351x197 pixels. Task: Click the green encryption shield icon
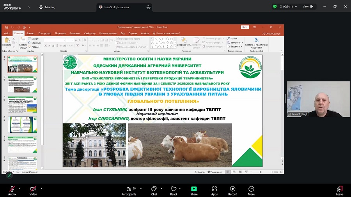pos(275,7)
